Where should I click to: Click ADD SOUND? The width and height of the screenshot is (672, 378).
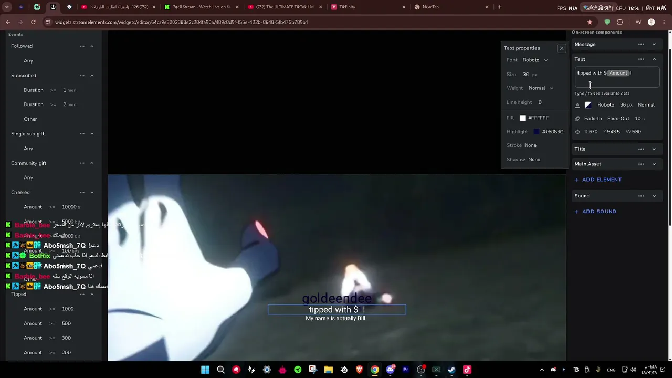pos(595,212)
